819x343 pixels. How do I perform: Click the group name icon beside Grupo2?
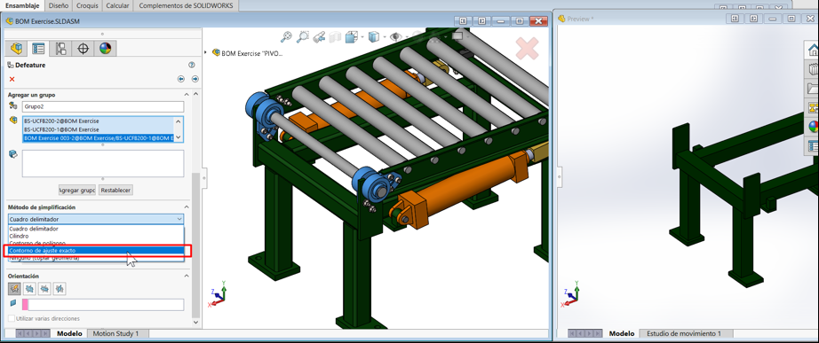[x=13, y=106]
